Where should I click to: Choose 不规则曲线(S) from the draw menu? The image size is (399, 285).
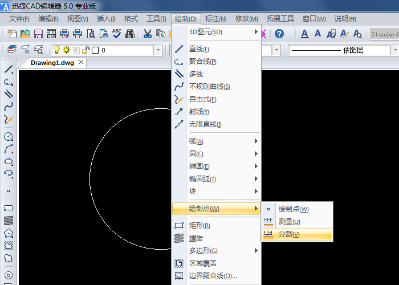[217, 87]
